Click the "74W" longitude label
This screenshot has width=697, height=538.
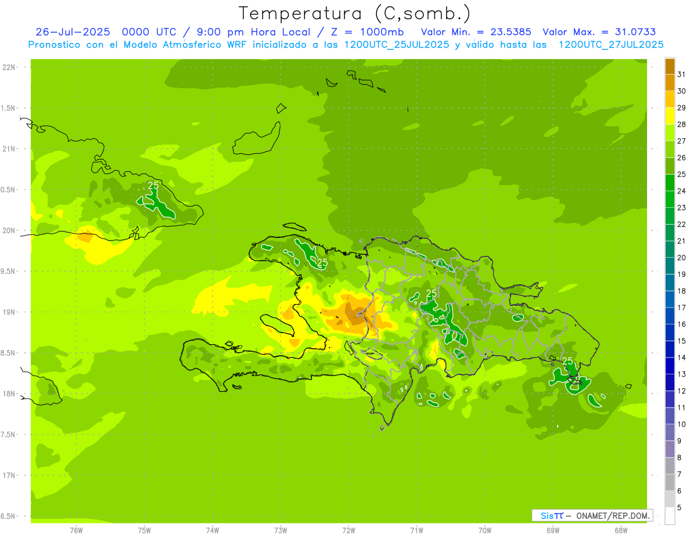(213, 530)
